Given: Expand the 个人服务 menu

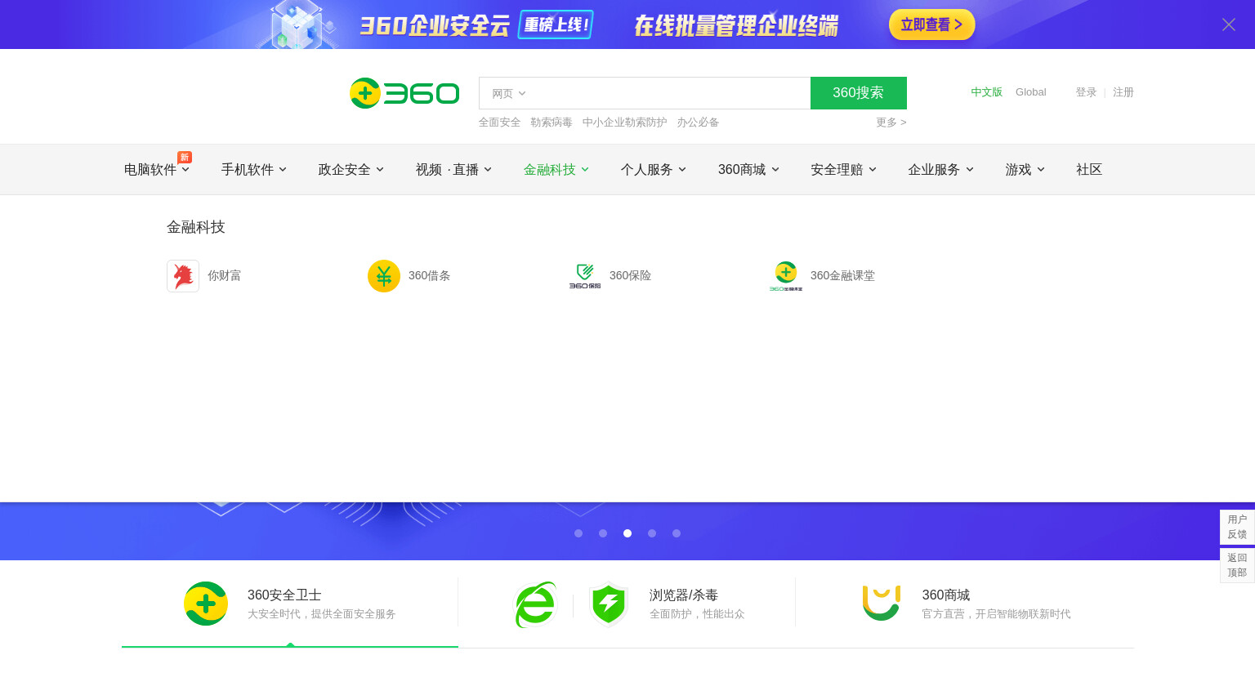Looking at the screenshot, I should [654, 169].
